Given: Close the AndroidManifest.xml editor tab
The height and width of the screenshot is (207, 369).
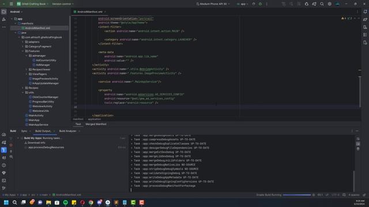Looking at the screenshot, I should [x=105, y=11].
